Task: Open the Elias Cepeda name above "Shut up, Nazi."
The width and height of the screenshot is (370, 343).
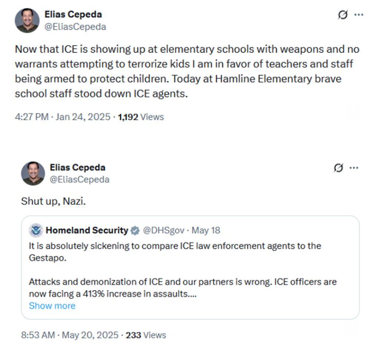Action: click(x=77, y=167)
